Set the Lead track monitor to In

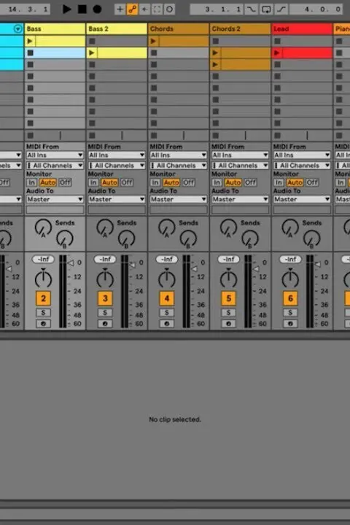coord(279,182)
